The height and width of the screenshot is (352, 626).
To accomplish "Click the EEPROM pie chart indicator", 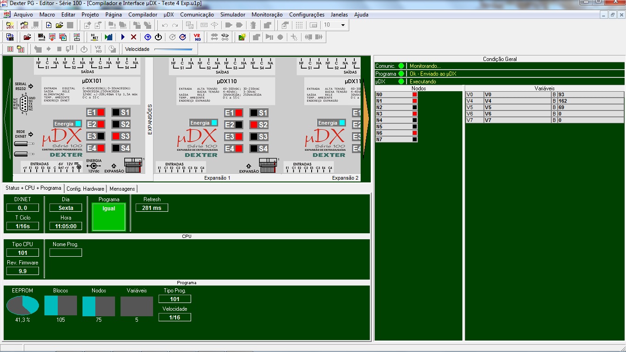I will pyautogui.click(x=22, y=306).
